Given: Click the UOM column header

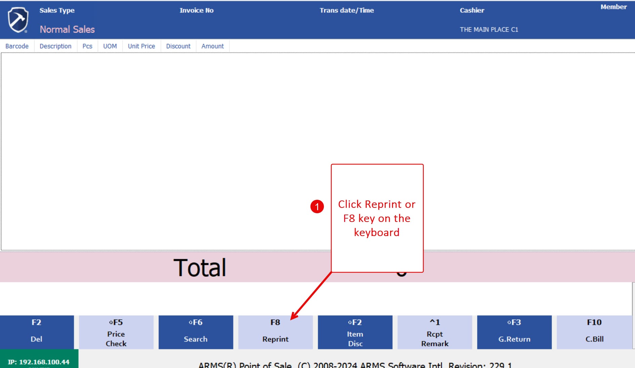Looking at the screenshot, I should click(110, 46).
